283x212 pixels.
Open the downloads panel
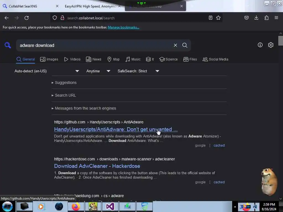(256, 18)
